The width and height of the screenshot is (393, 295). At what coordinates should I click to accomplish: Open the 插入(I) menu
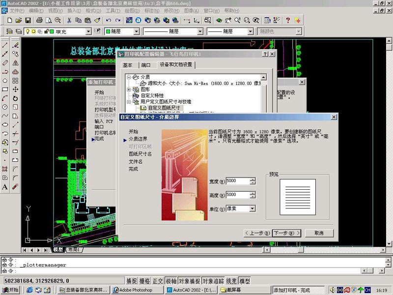(74, 11)
